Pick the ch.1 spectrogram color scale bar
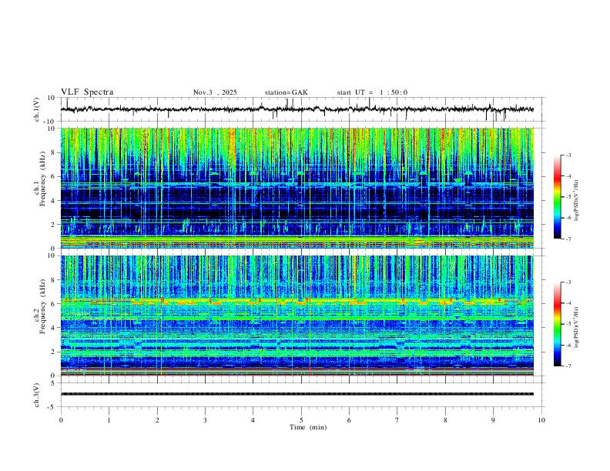The width and height of the screenshot is (610, 471). pyautogui.click(x=557, y=197)
